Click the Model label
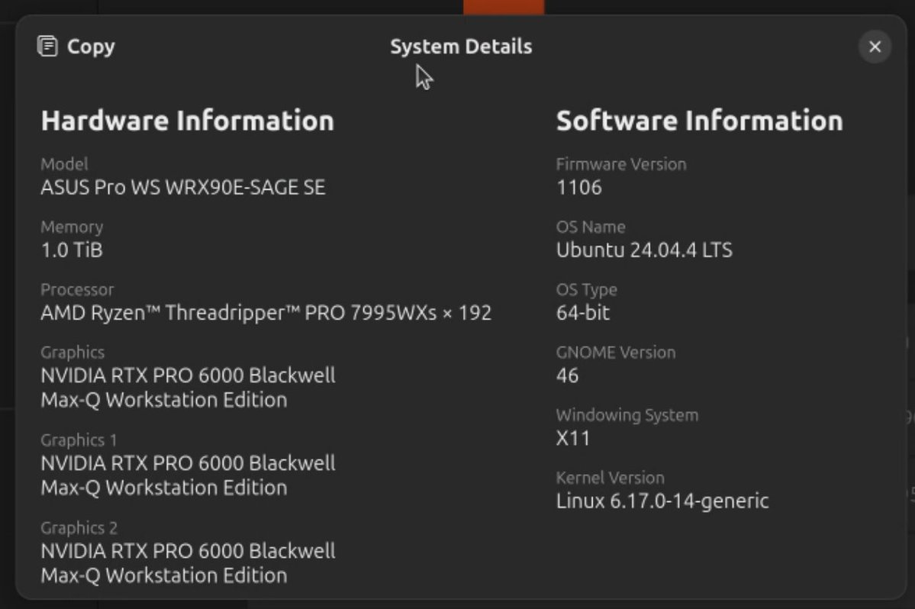Viewport: 915px width, 609px height. pos(64,164)
